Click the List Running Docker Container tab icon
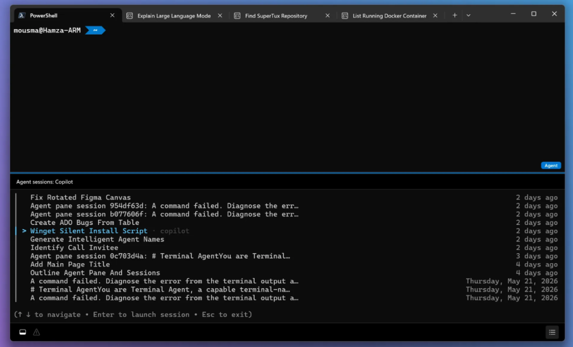Screen dimensions: 573x347 [x=345, y=16]
